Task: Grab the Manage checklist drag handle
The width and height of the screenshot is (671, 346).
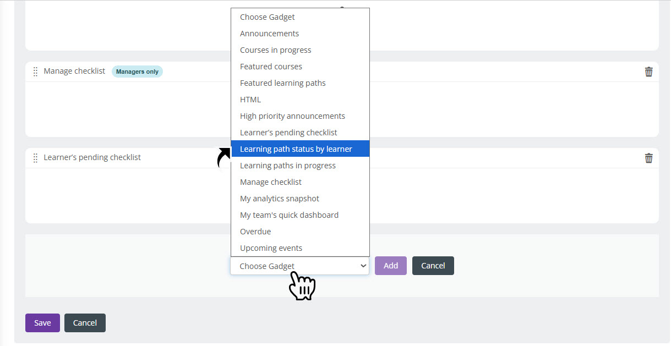Action: (x=35, y=72)
